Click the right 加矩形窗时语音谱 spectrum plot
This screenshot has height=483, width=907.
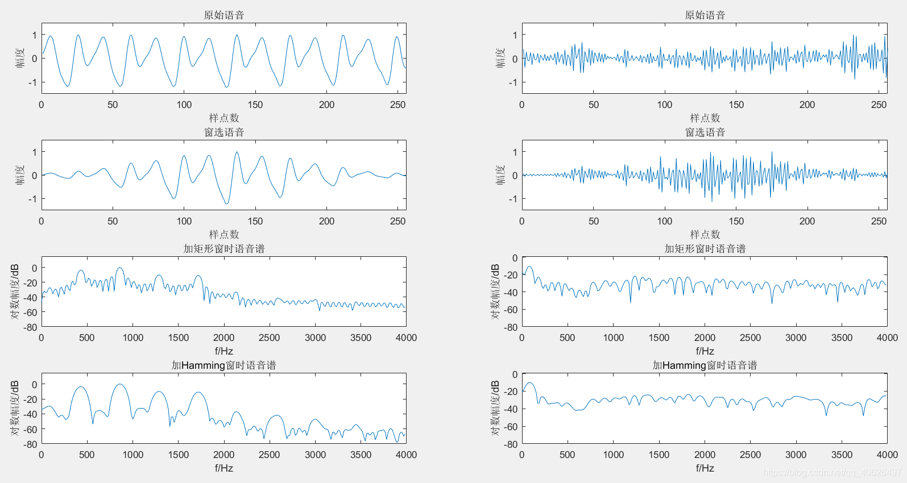coord(705,292)
